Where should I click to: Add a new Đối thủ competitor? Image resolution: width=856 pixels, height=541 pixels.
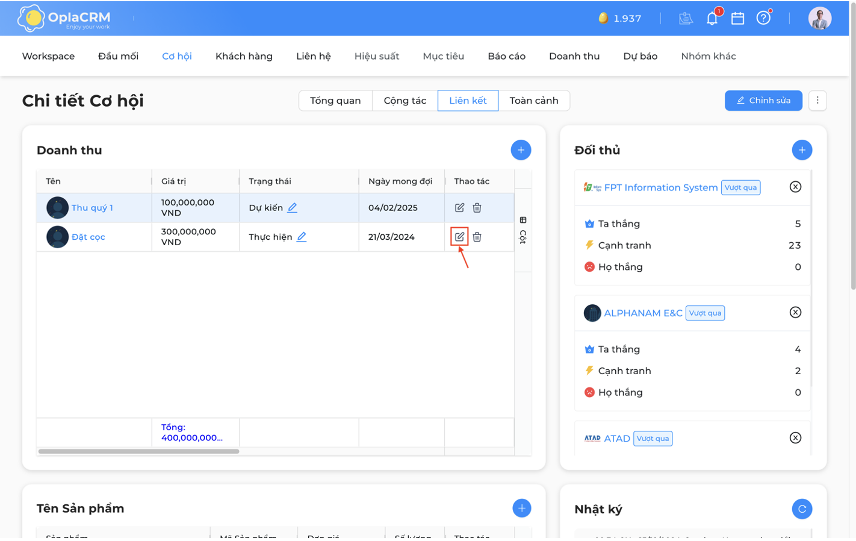pyautogui.click(x=802, y=150)
